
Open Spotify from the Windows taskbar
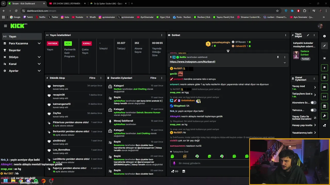(x=36, y=181)
